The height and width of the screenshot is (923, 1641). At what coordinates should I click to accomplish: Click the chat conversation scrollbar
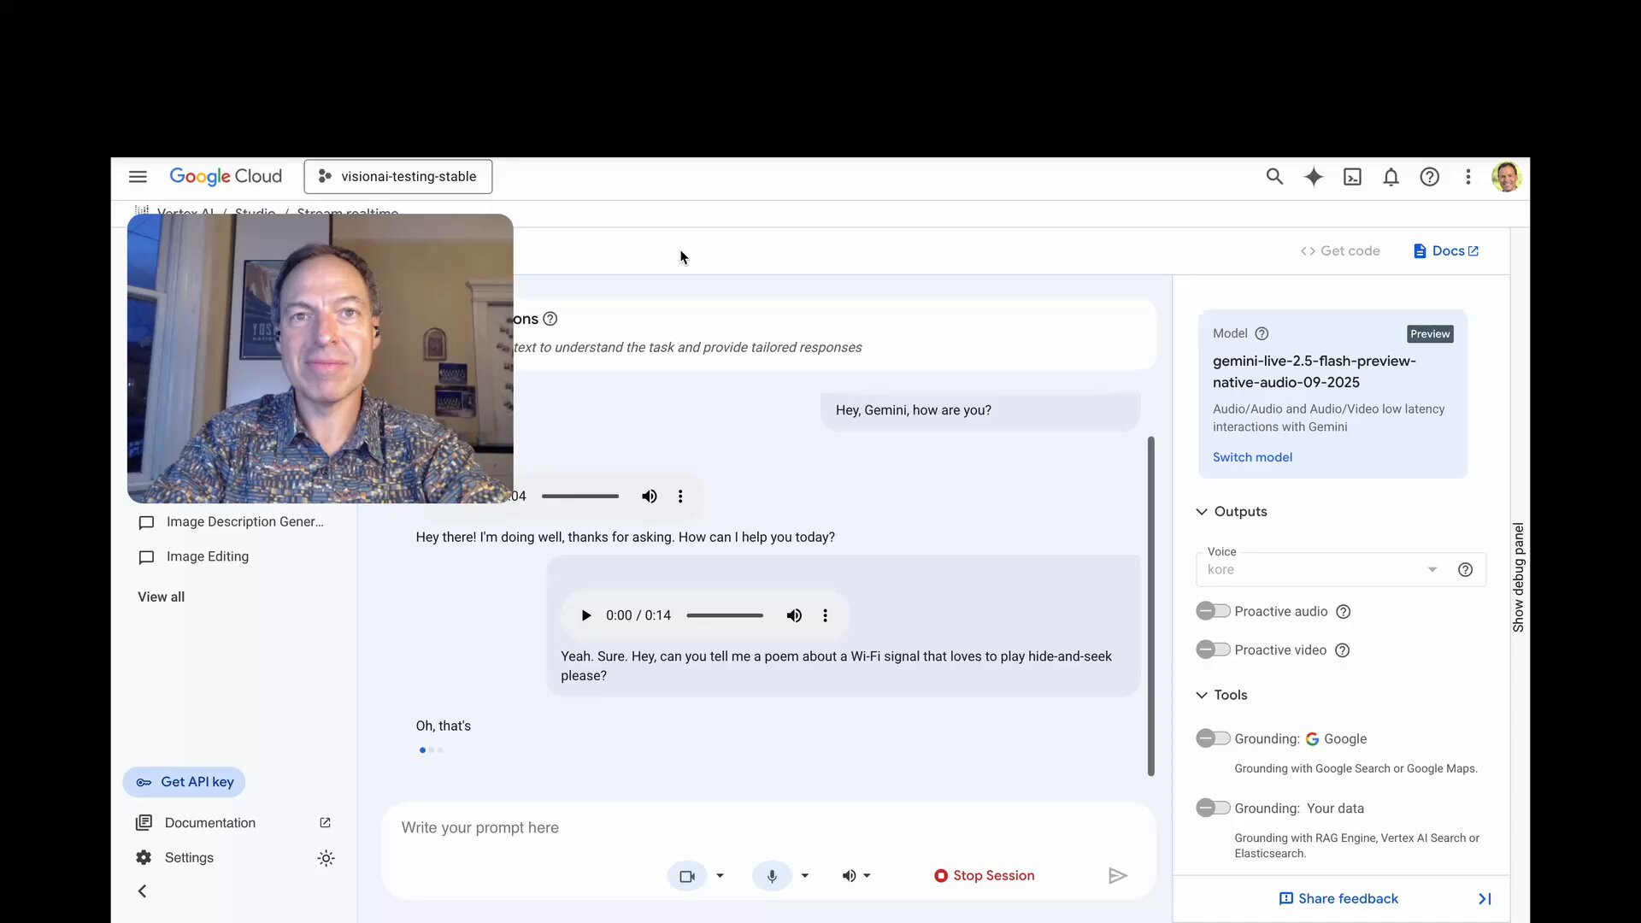coord(1150,606)
